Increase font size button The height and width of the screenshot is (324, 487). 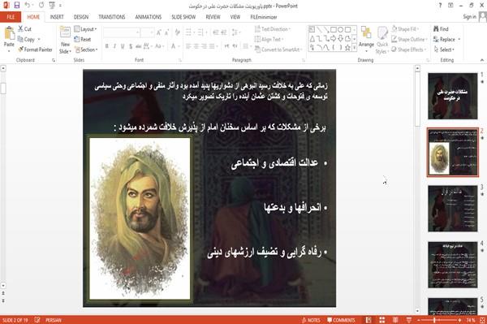[x=159, y=32]
